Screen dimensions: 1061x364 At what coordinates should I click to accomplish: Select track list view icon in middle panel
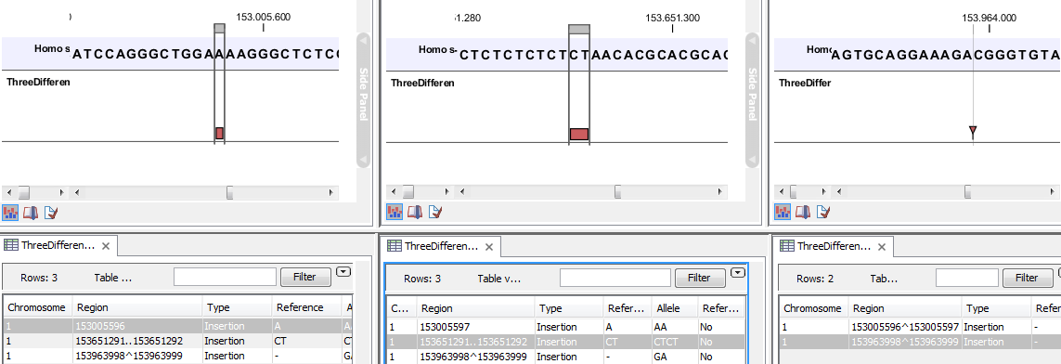click(x=395, y=213)
